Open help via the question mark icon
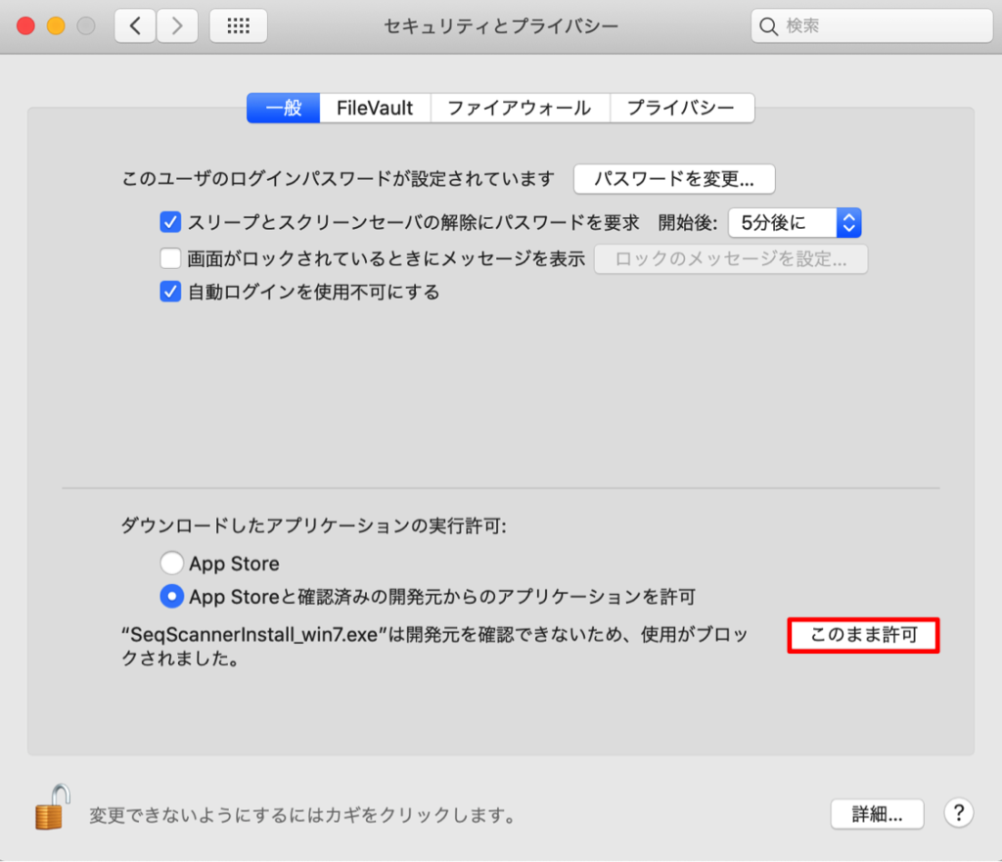1002x862 pixels. coord(958,813)
